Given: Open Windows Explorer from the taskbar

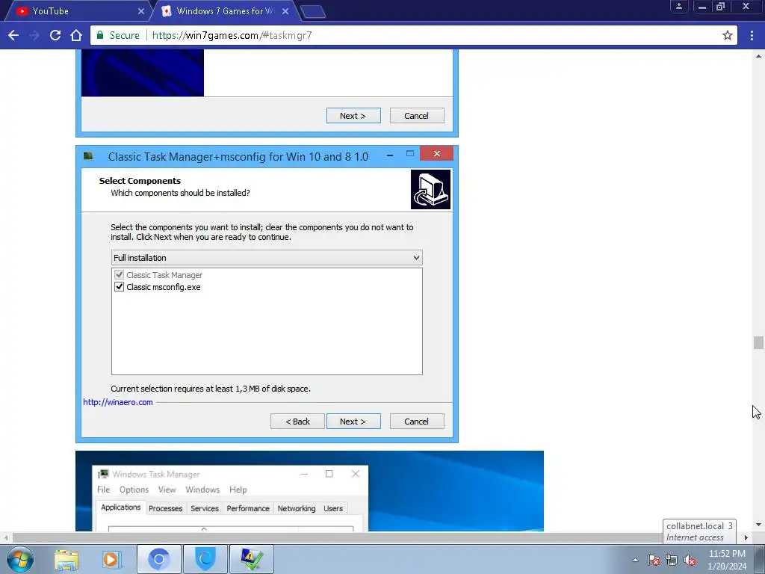Looking at the screenshot, I should [x=66, y=559].
